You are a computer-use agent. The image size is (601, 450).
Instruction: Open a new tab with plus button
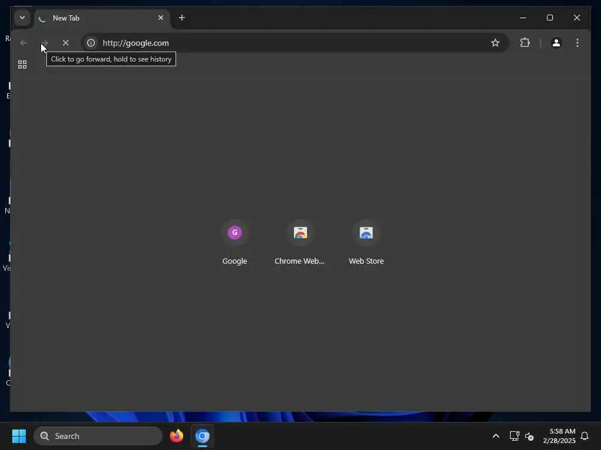[182, 18]
